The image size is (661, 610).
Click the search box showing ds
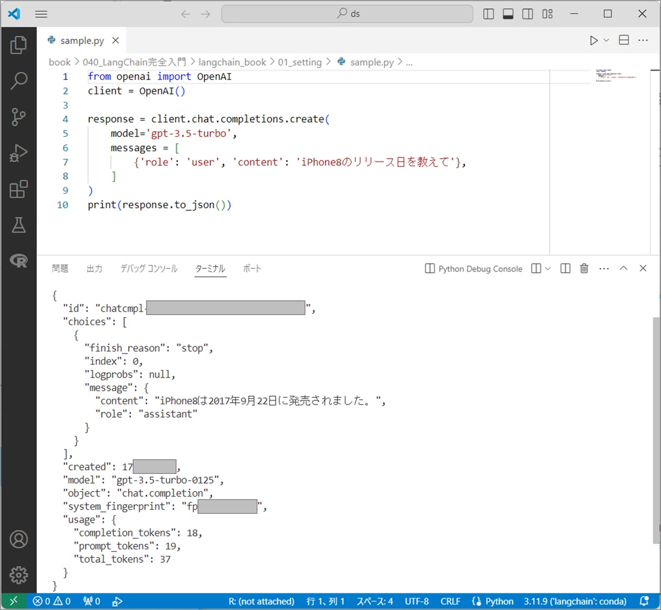(x=347, y=14)
